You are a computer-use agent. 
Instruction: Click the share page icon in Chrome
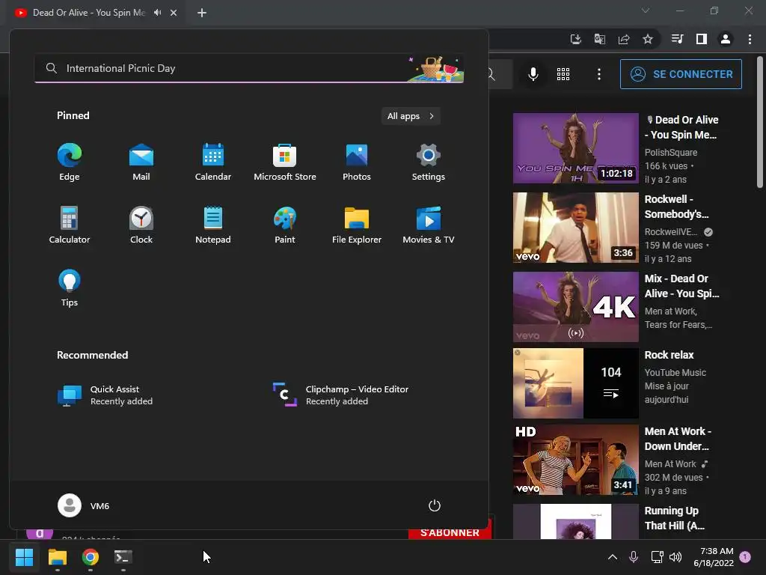pyautogui.click(x=624, y=39)
